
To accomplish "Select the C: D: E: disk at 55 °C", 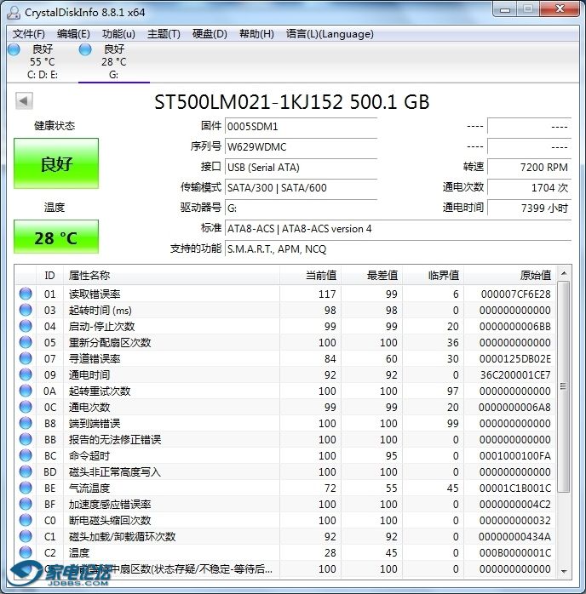I will [43, 61].
